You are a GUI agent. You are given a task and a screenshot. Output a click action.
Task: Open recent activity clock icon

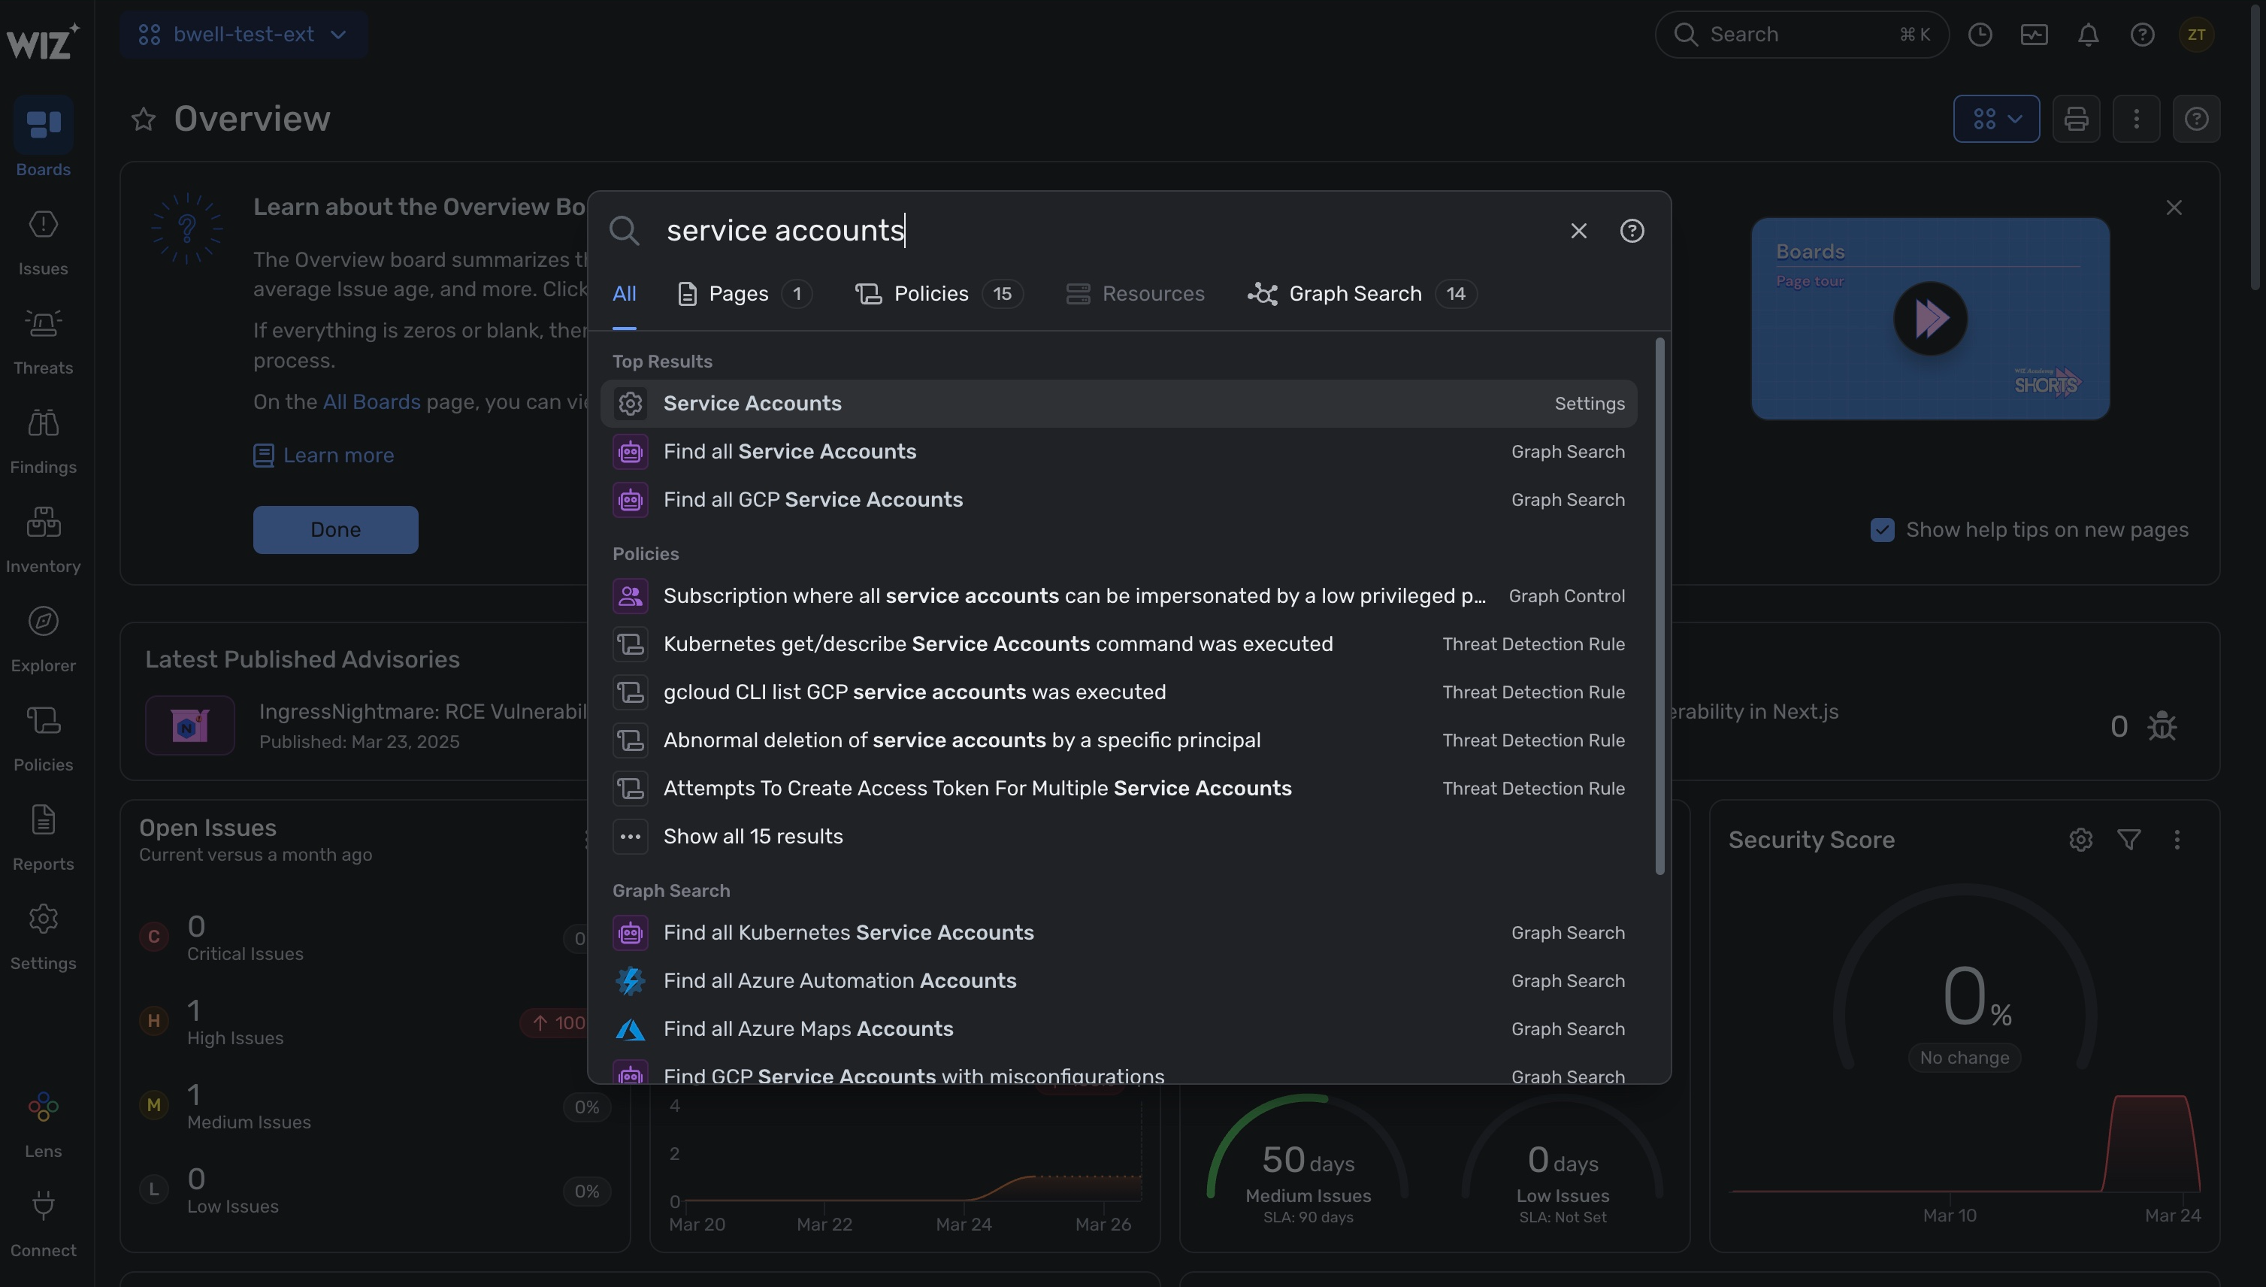click(x=1980, y=35)
